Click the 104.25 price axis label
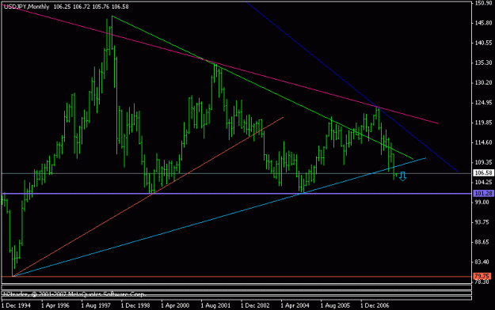The image size is (495, 310). 483,182
